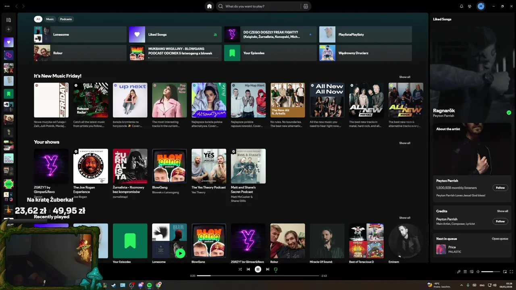Open the three-dots app menu
516x290 pixels.
pyautogui.click(x=7, y=6)
